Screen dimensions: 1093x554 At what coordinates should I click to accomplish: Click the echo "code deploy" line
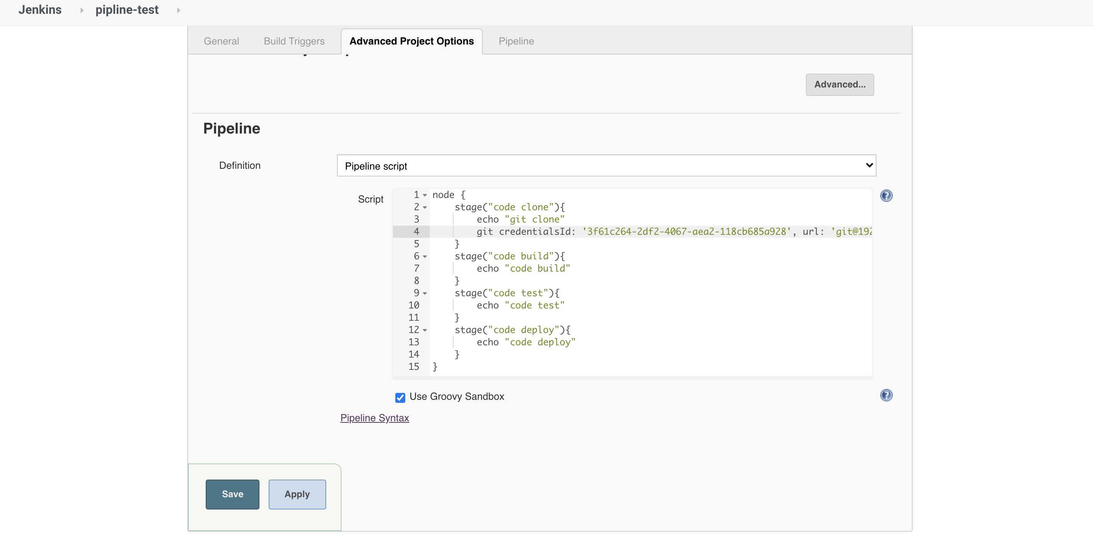click(526, 342)
